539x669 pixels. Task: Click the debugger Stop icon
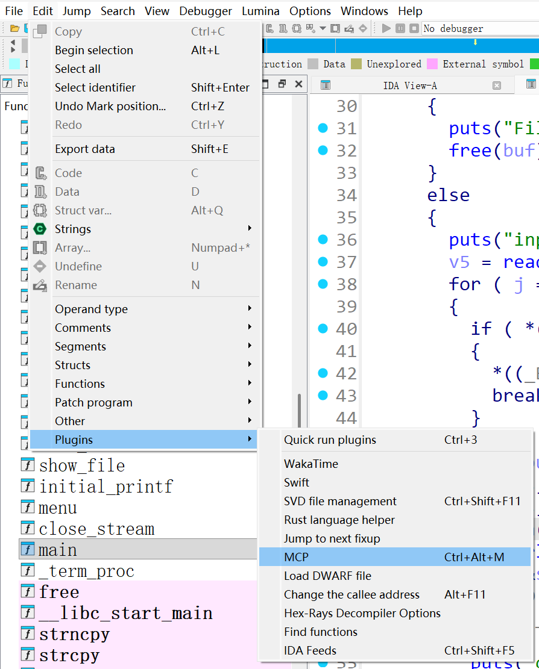pos(414,28)
